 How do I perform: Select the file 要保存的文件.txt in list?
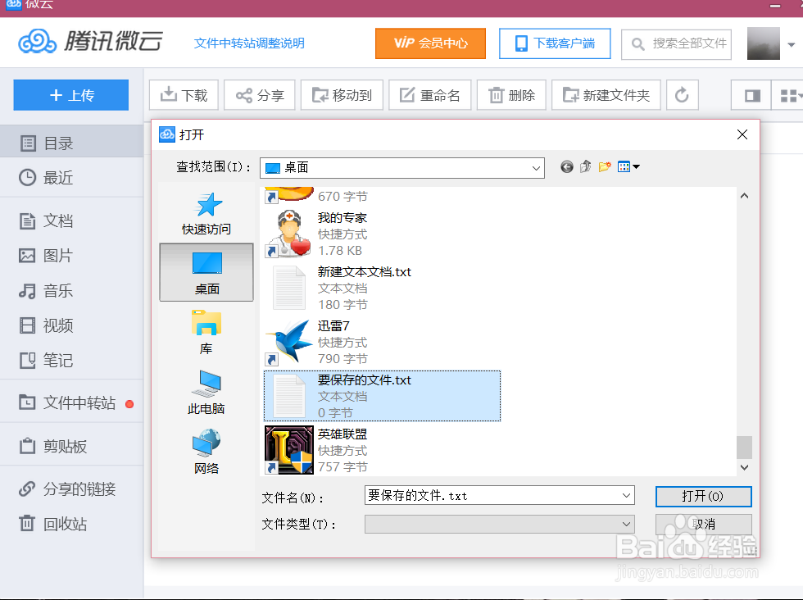tap(382, 396)
